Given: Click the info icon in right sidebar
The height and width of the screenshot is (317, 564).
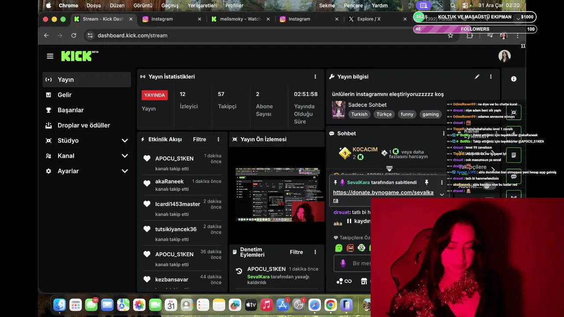Looking at the screenshot, I should tap(514, 79).
